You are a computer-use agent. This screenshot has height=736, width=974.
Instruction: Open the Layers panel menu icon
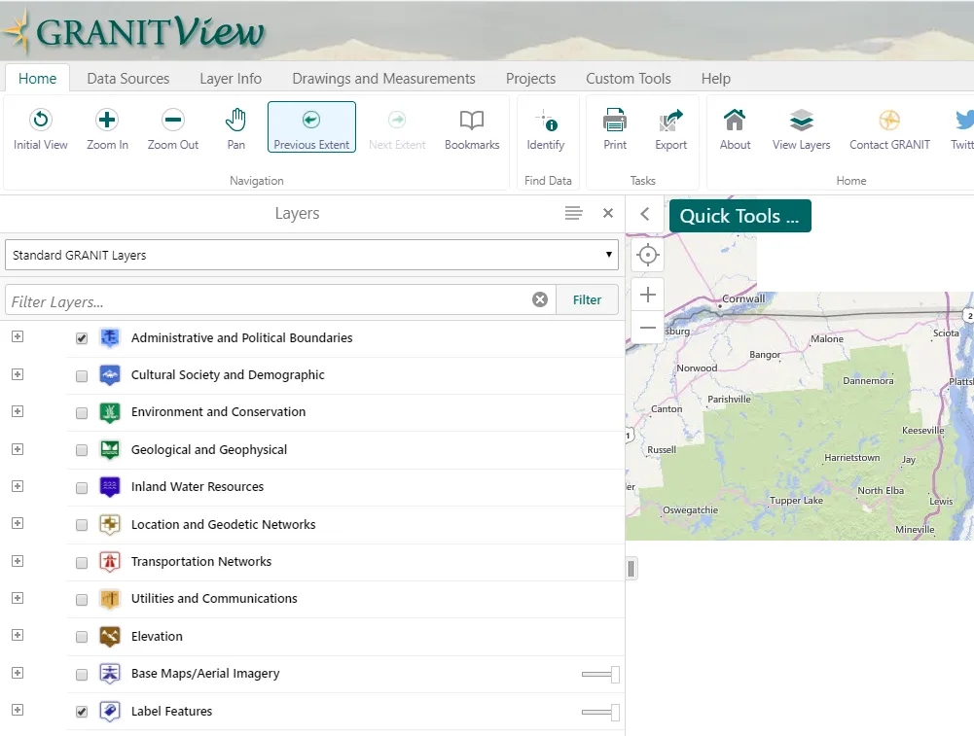[x=573, y=214]
